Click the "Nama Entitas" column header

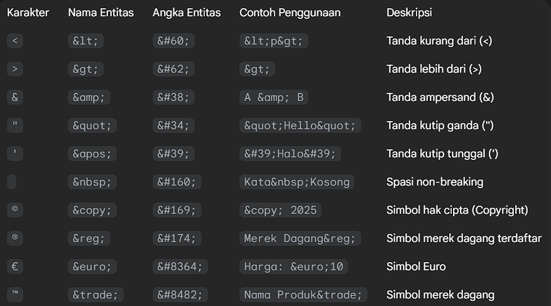101,13
